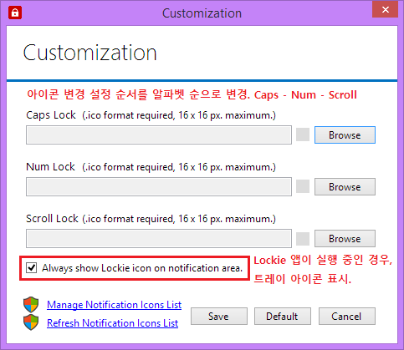This screenshot has width=404, height=350.
Task: Save the customization settings
Action: 219,317
